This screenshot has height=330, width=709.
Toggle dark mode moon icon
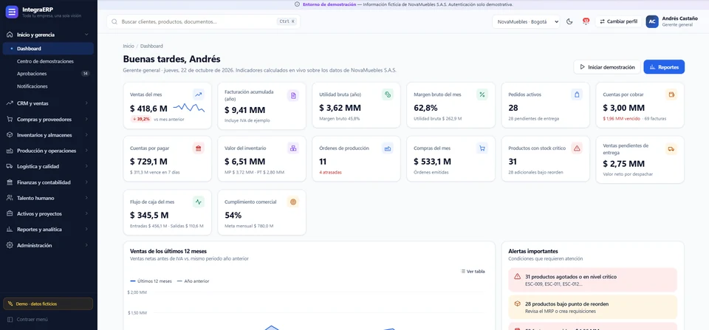pos(569,21)
